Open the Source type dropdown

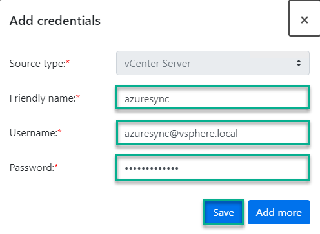(x=213, y=63)
